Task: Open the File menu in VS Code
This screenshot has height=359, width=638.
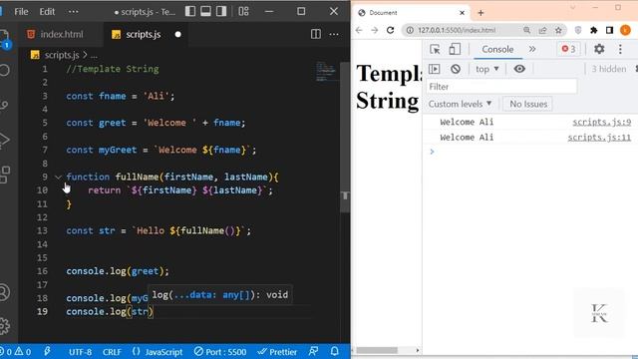Action: point(21,11)
